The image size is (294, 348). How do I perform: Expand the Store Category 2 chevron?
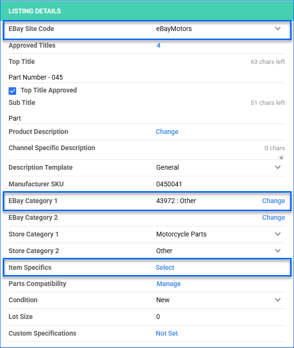pyautogui.click(x=278, y=251)
